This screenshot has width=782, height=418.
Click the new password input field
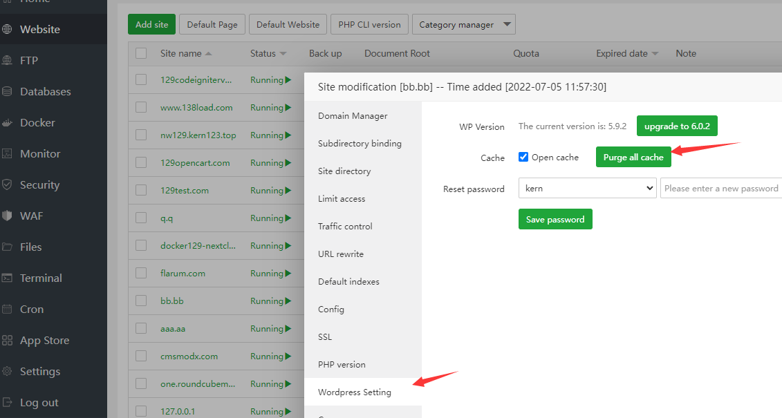721,188
